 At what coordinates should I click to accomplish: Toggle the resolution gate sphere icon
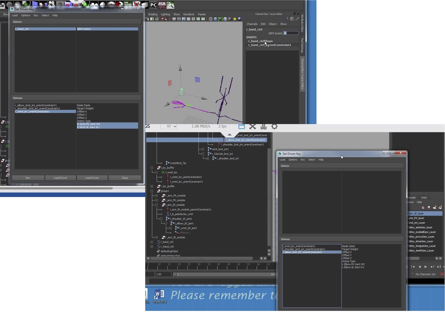[184, 19]
